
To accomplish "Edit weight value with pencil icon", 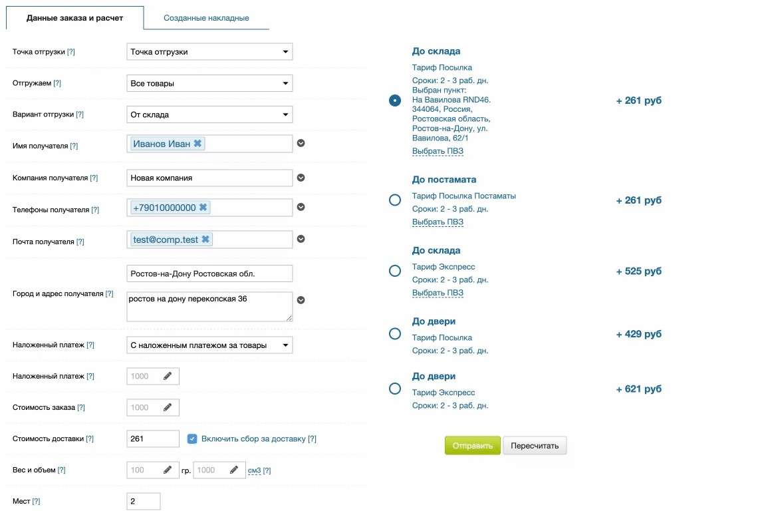I will pos(168,470).
